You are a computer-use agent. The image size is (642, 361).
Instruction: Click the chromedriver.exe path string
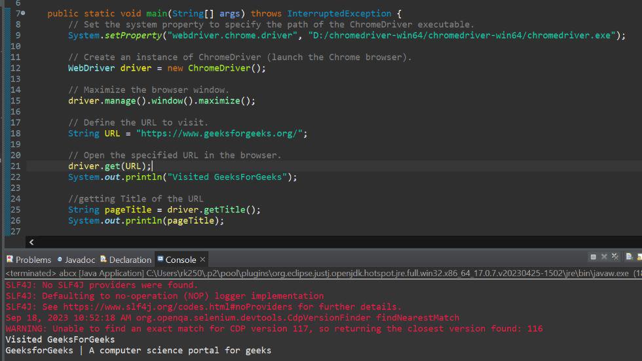tap(462, 35)
